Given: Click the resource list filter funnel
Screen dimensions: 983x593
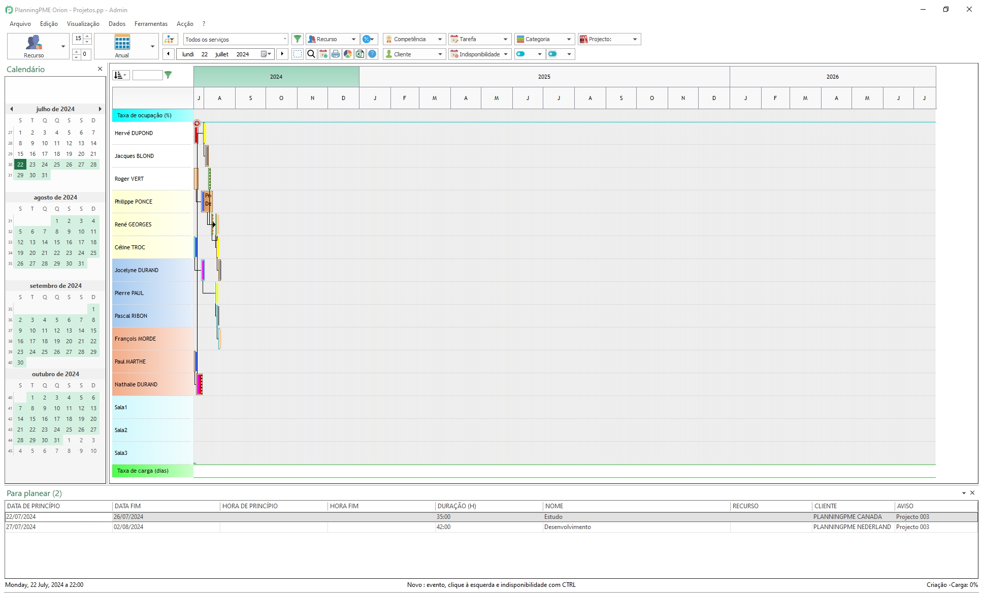Looking at the screenshot, I should pos(168,75).
